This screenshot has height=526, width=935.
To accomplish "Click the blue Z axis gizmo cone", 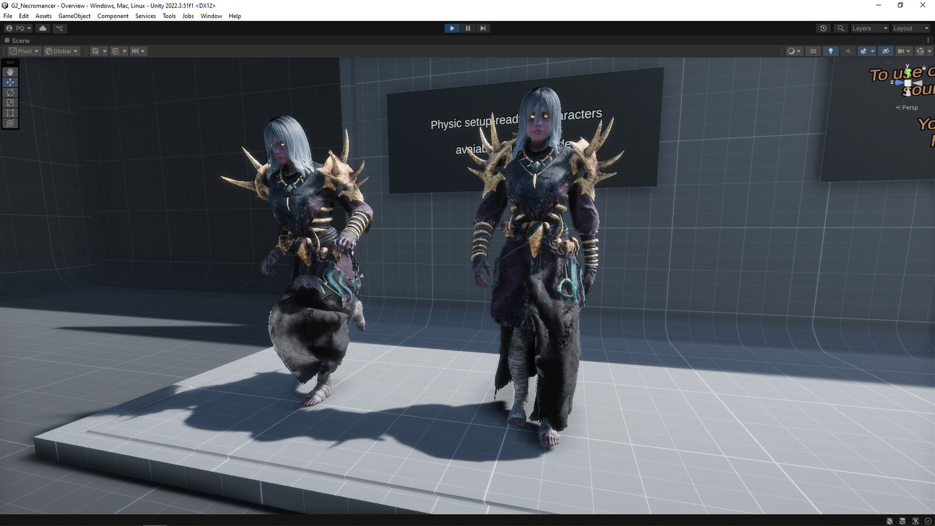I will [x=899, y=83].
